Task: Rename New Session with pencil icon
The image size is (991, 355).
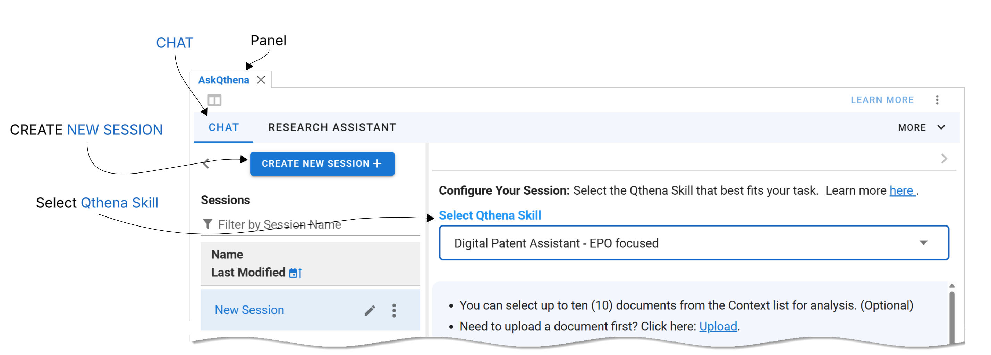Action: click(x=370, y=310)
